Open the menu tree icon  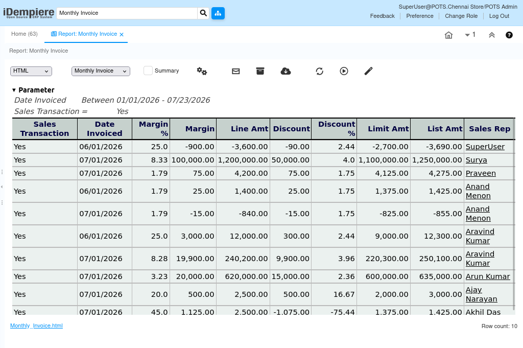(x=218, y=13)
